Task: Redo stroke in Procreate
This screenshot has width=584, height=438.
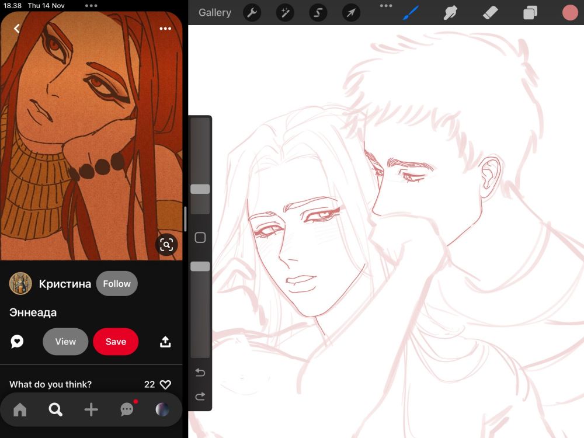Action: [200, 397]
